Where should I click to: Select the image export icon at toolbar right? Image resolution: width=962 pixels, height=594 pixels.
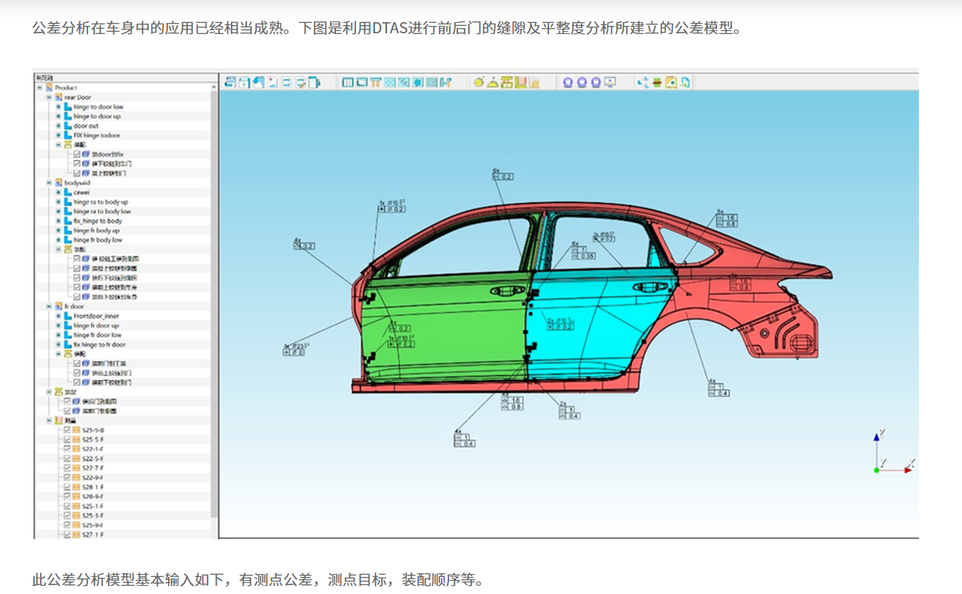670,81
